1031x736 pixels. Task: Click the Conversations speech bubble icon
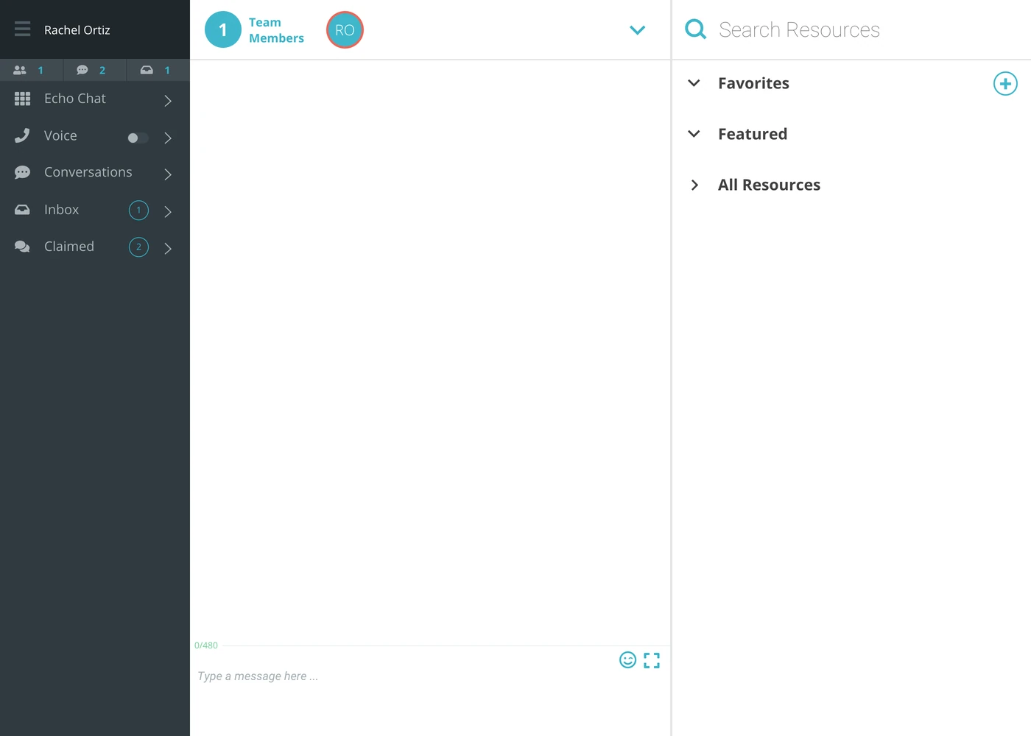click(22, 172)
